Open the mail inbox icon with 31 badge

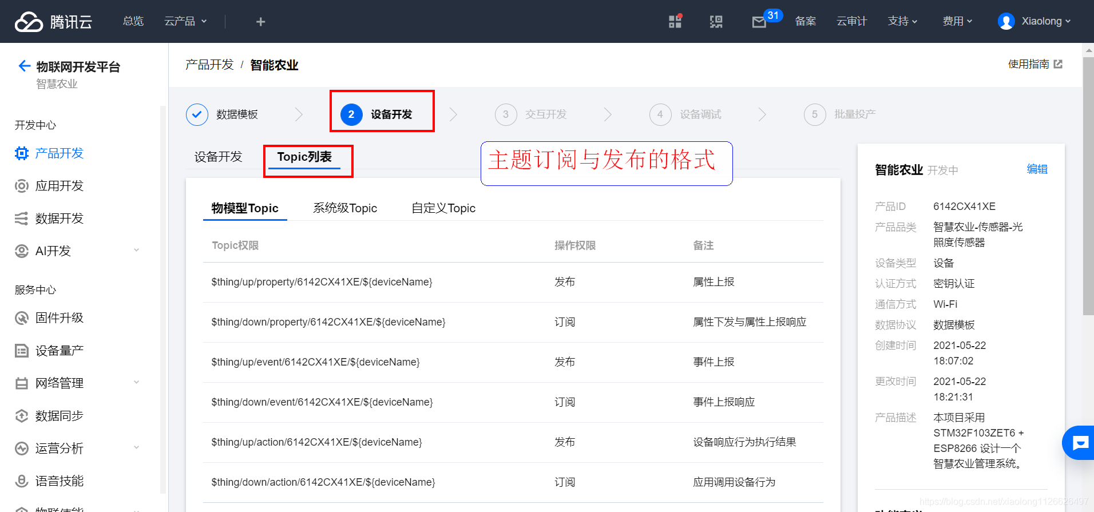[759, 22]
